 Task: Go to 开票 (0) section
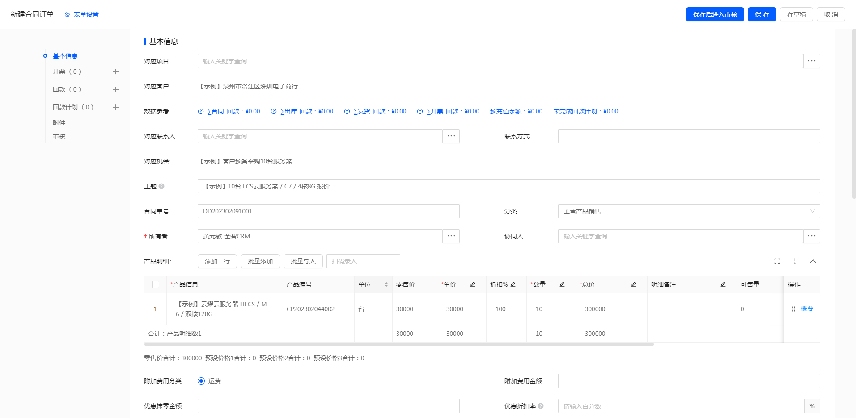pos(67,71)
